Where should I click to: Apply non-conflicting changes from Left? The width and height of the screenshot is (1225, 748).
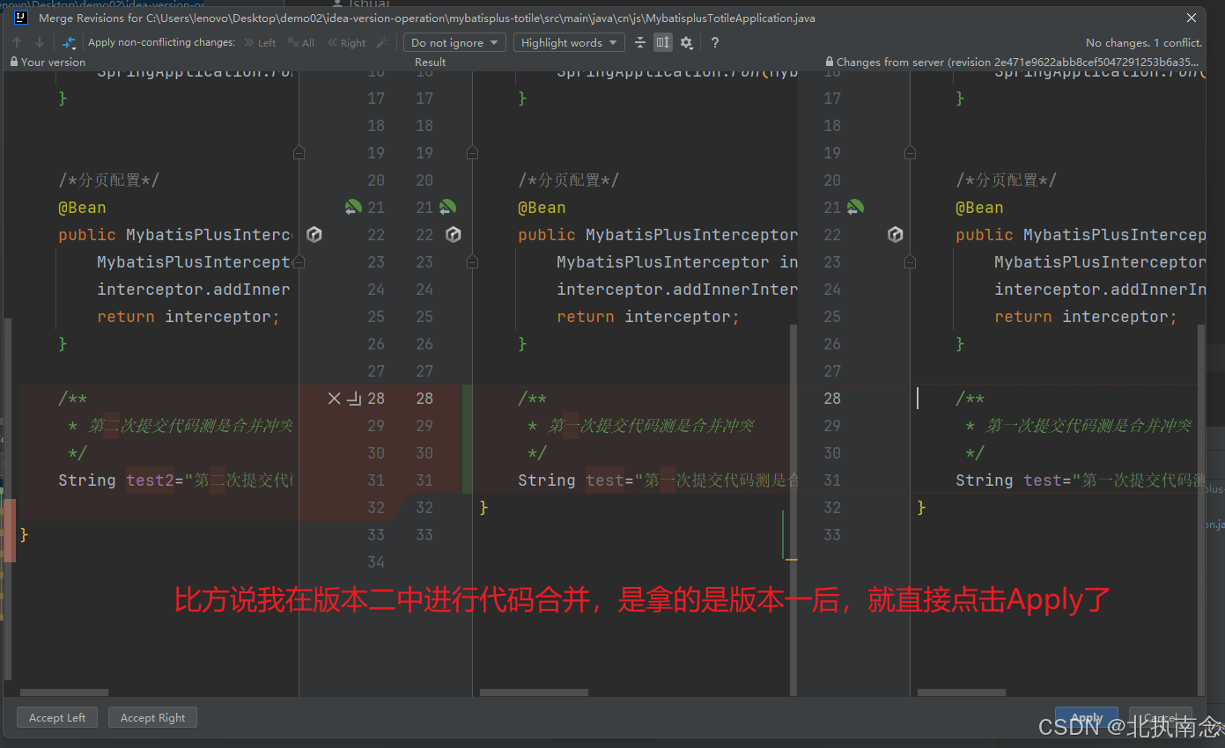click(261, 42)
